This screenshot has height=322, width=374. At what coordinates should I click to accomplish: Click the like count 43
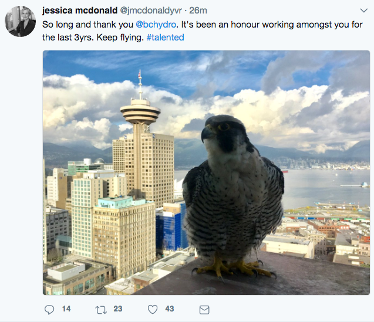(x=170, y=309)
